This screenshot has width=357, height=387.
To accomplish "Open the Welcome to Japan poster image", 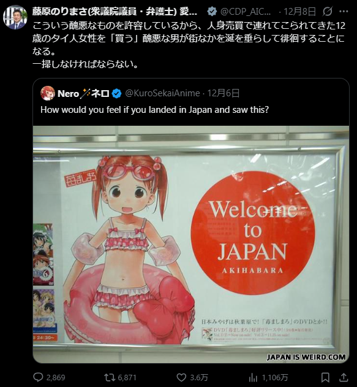I will pyautogui.click(x=191, y=244).
